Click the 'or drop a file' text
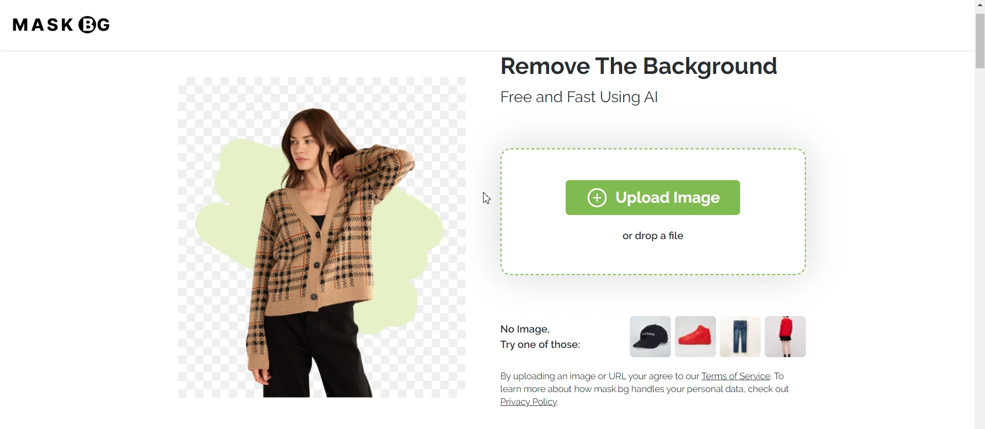Viewport: 985px width, 429px height. click(x=653, y=236)
